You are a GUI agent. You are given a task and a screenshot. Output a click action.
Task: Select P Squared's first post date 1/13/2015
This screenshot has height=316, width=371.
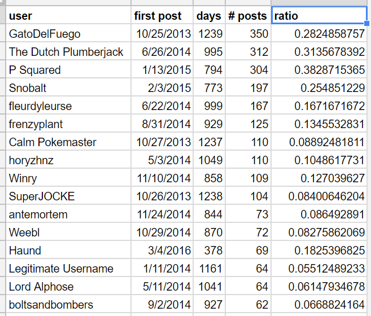click(x=162, y=70)
